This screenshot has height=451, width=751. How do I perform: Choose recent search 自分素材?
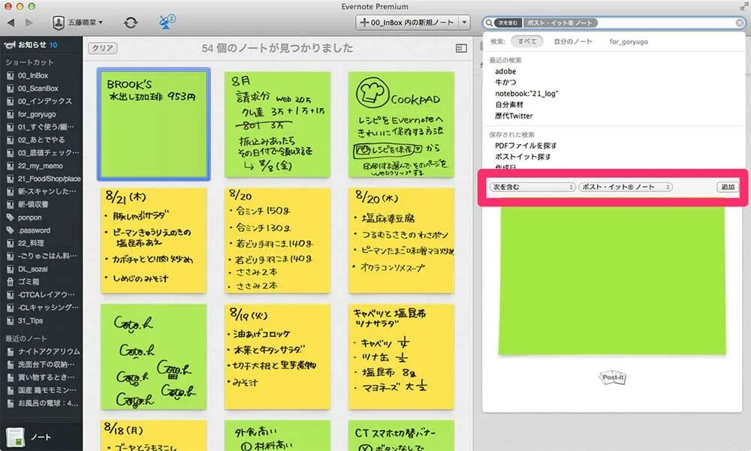click(x=509, y=104)
